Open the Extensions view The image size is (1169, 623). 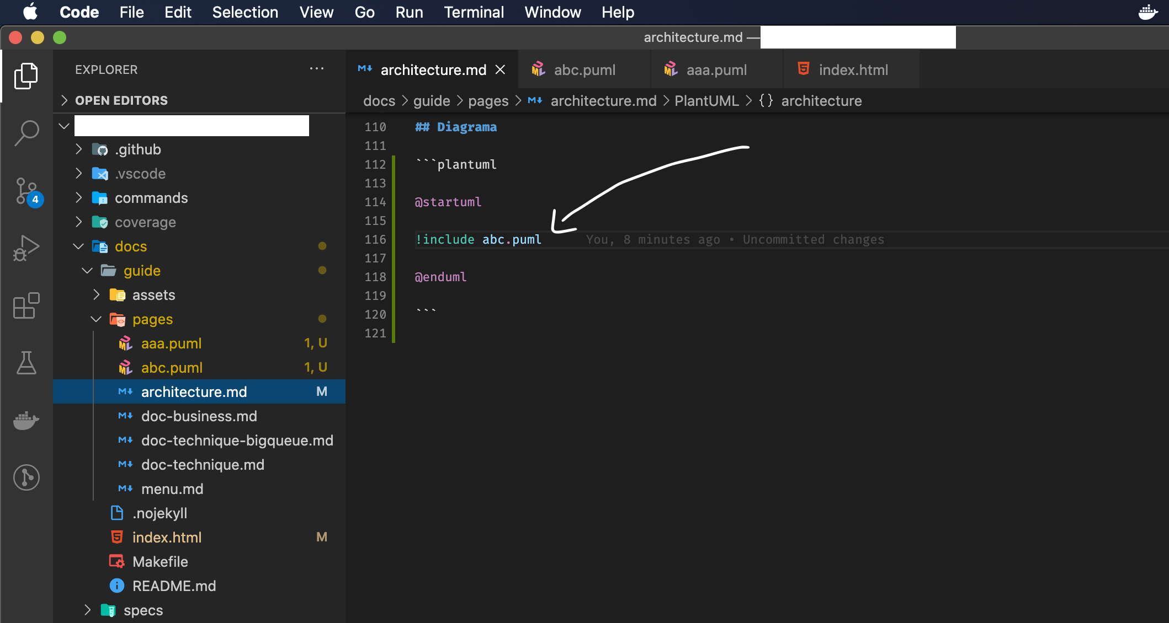pos(26,305)
